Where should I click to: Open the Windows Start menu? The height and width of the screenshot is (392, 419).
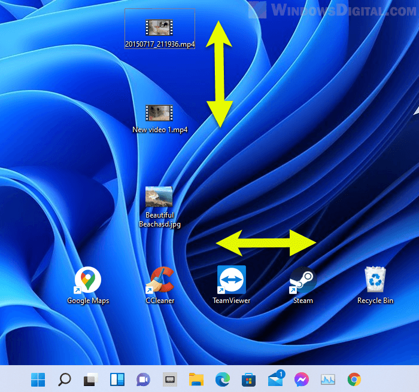click(x=38, y=379)
